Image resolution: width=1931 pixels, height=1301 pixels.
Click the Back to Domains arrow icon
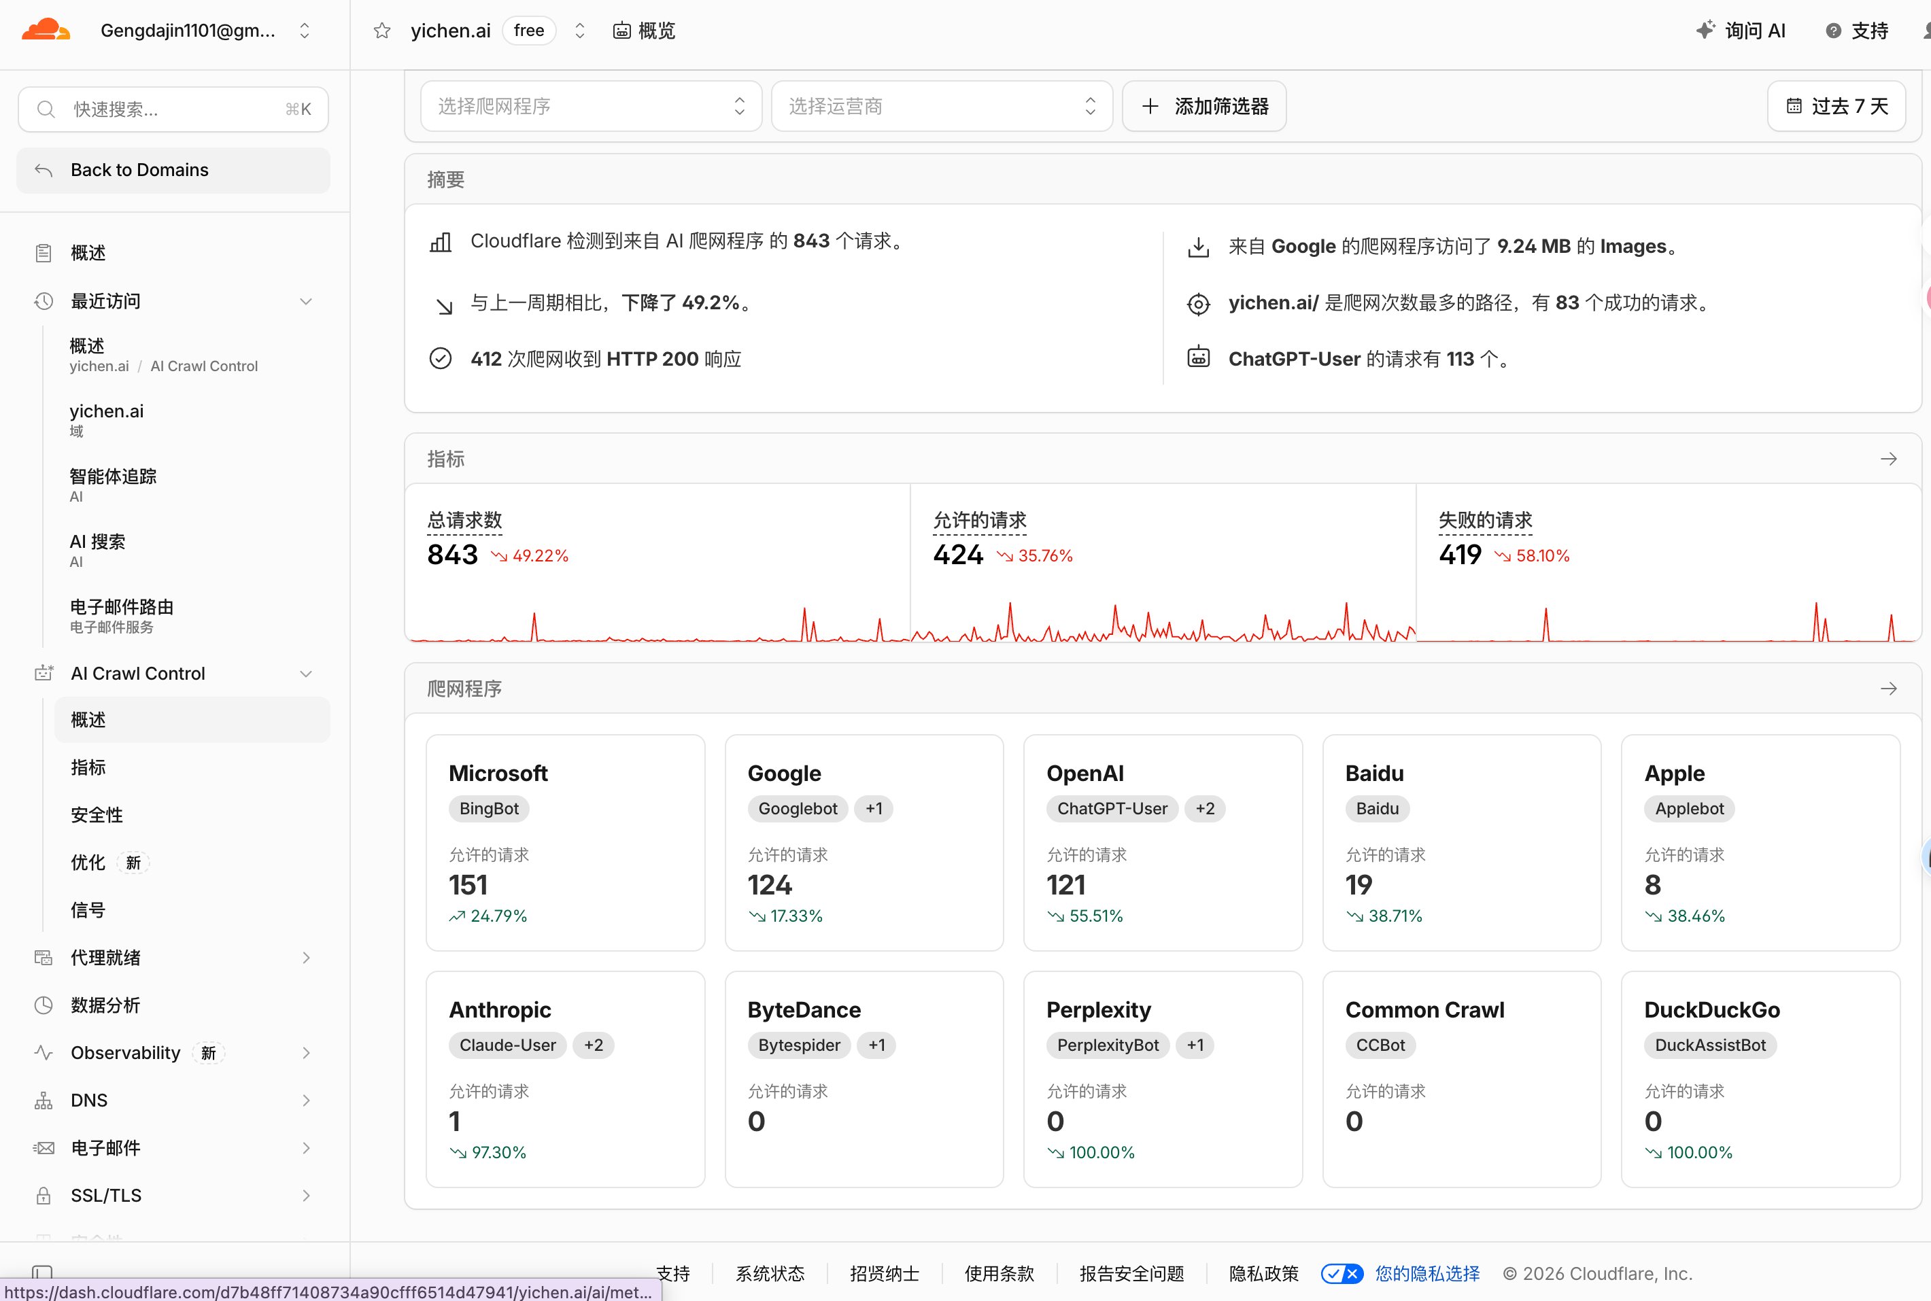click(x=44, y=170)
